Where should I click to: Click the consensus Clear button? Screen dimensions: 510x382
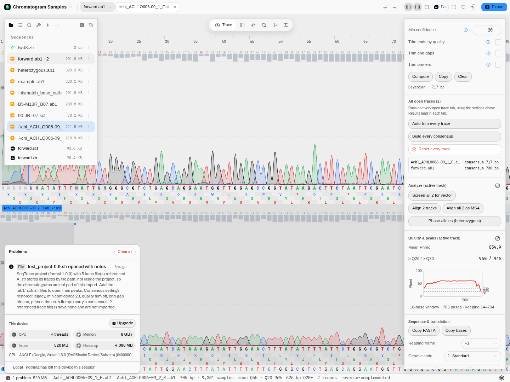463,76
